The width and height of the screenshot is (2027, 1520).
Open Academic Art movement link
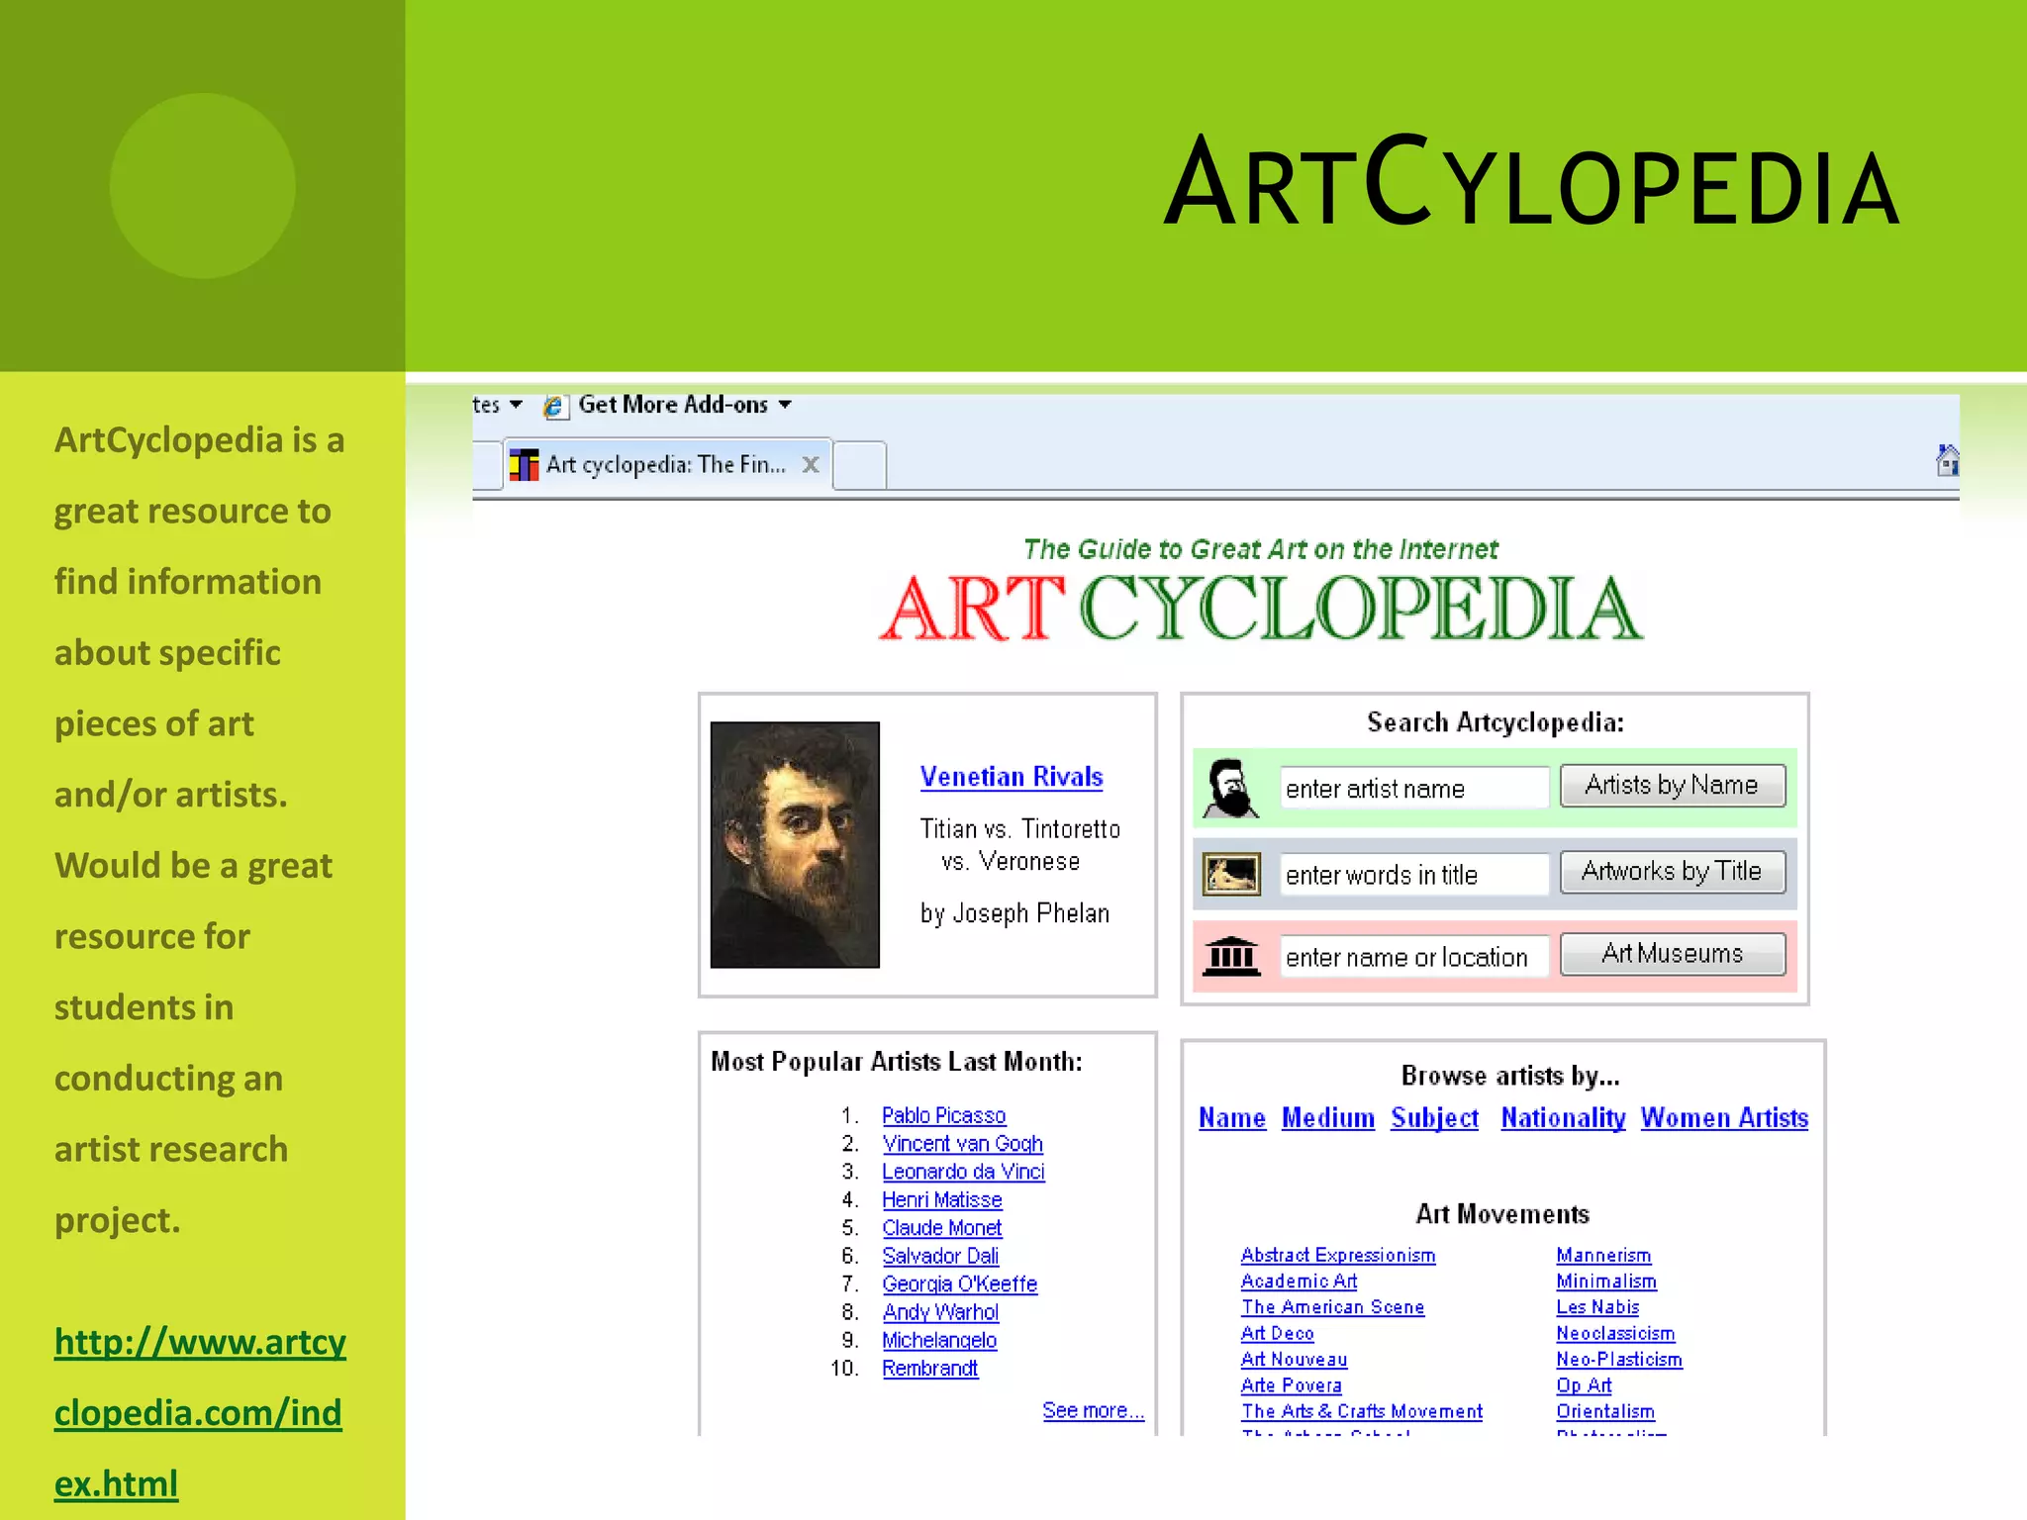pos(1300,1282)
